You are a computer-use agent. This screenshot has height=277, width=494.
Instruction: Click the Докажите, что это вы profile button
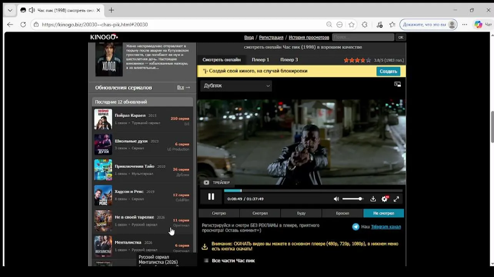(x=429, y=24)
